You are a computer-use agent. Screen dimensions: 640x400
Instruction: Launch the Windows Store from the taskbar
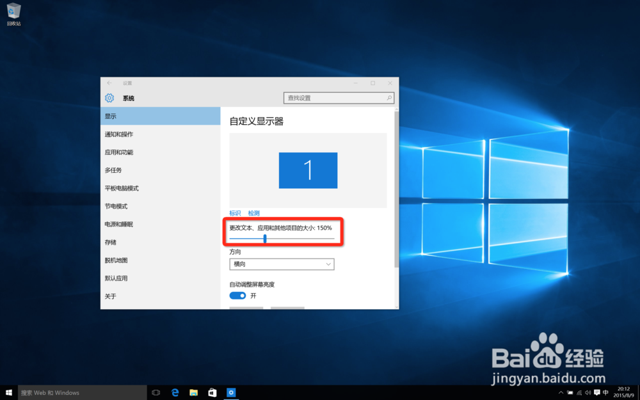(212, 392)
